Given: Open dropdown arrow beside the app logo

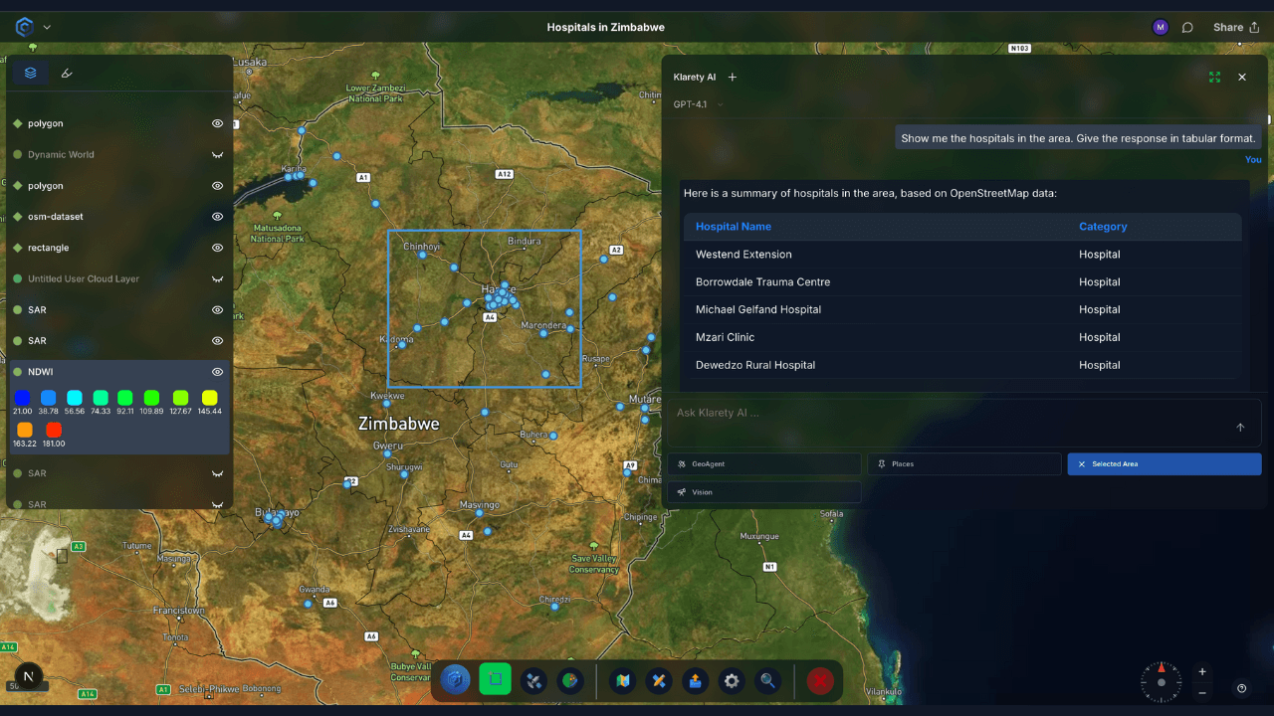Looking at the screenshot, I should pos(47,28).
